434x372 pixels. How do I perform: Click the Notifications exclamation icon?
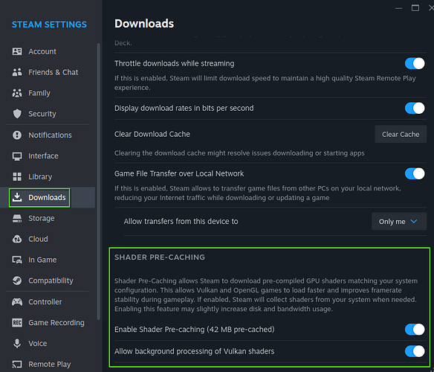point(17,135)
